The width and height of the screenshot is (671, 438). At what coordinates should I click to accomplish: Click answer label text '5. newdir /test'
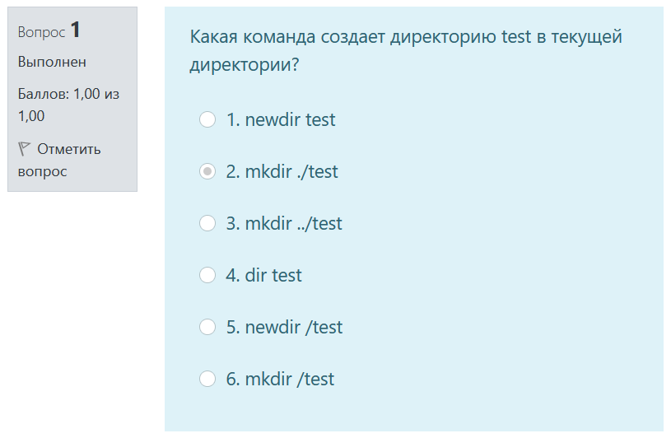285,327
